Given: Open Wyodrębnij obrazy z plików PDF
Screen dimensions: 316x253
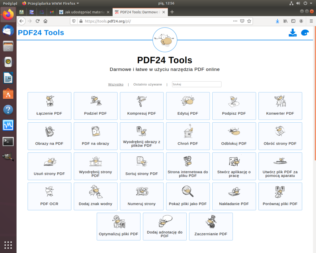Looking at the screenshot, I should click(142, 136).
